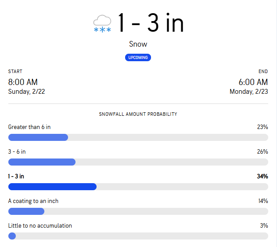The image size is (277, 247).
Task: Click the Snow label under the headline
Action: pos(138,44)
